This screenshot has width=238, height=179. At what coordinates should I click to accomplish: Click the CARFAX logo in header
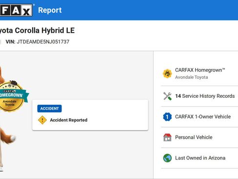click(x=16, y=10)
